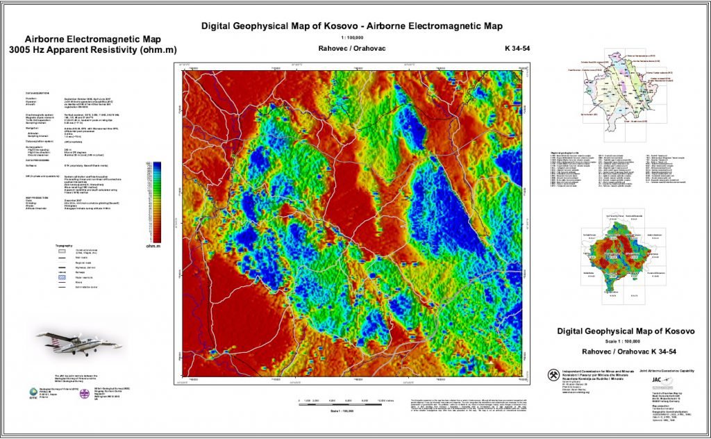Viewport: 711px width, 439px height.
Task: Click the construction areas legend symbol
Action: pyautogui.click(x=62, y=251)
